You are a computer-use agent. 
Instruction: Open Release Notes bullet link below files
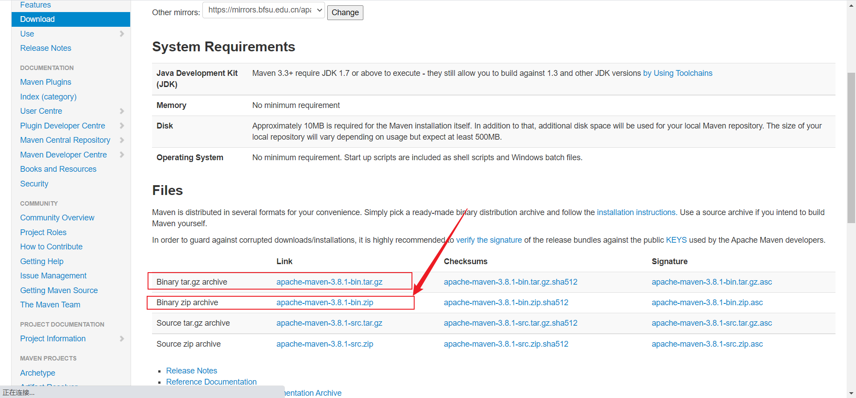coord(191,371)
